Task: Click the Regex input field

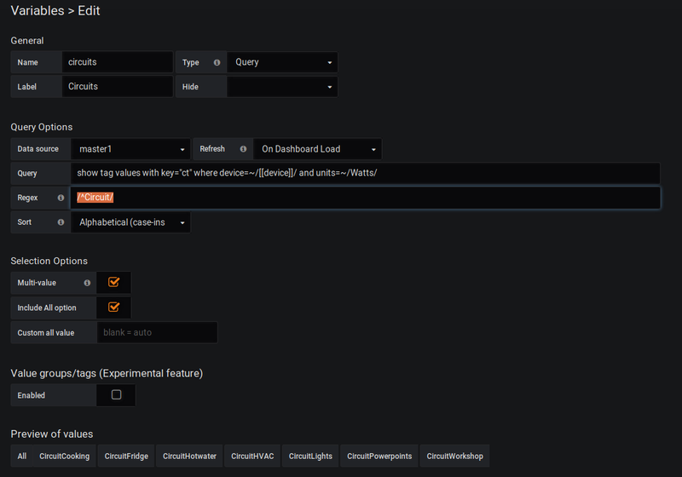Action: pyautogui.click(x=366, y=198)
